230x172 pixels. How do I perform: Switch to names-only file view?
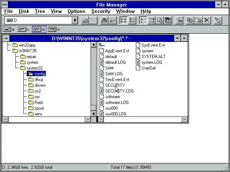(124, 20)
